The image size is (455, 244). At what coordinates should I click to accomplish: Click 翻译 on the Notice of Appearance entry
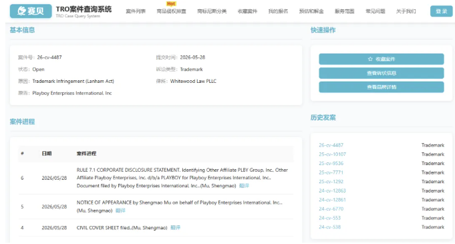coord(120,211)
